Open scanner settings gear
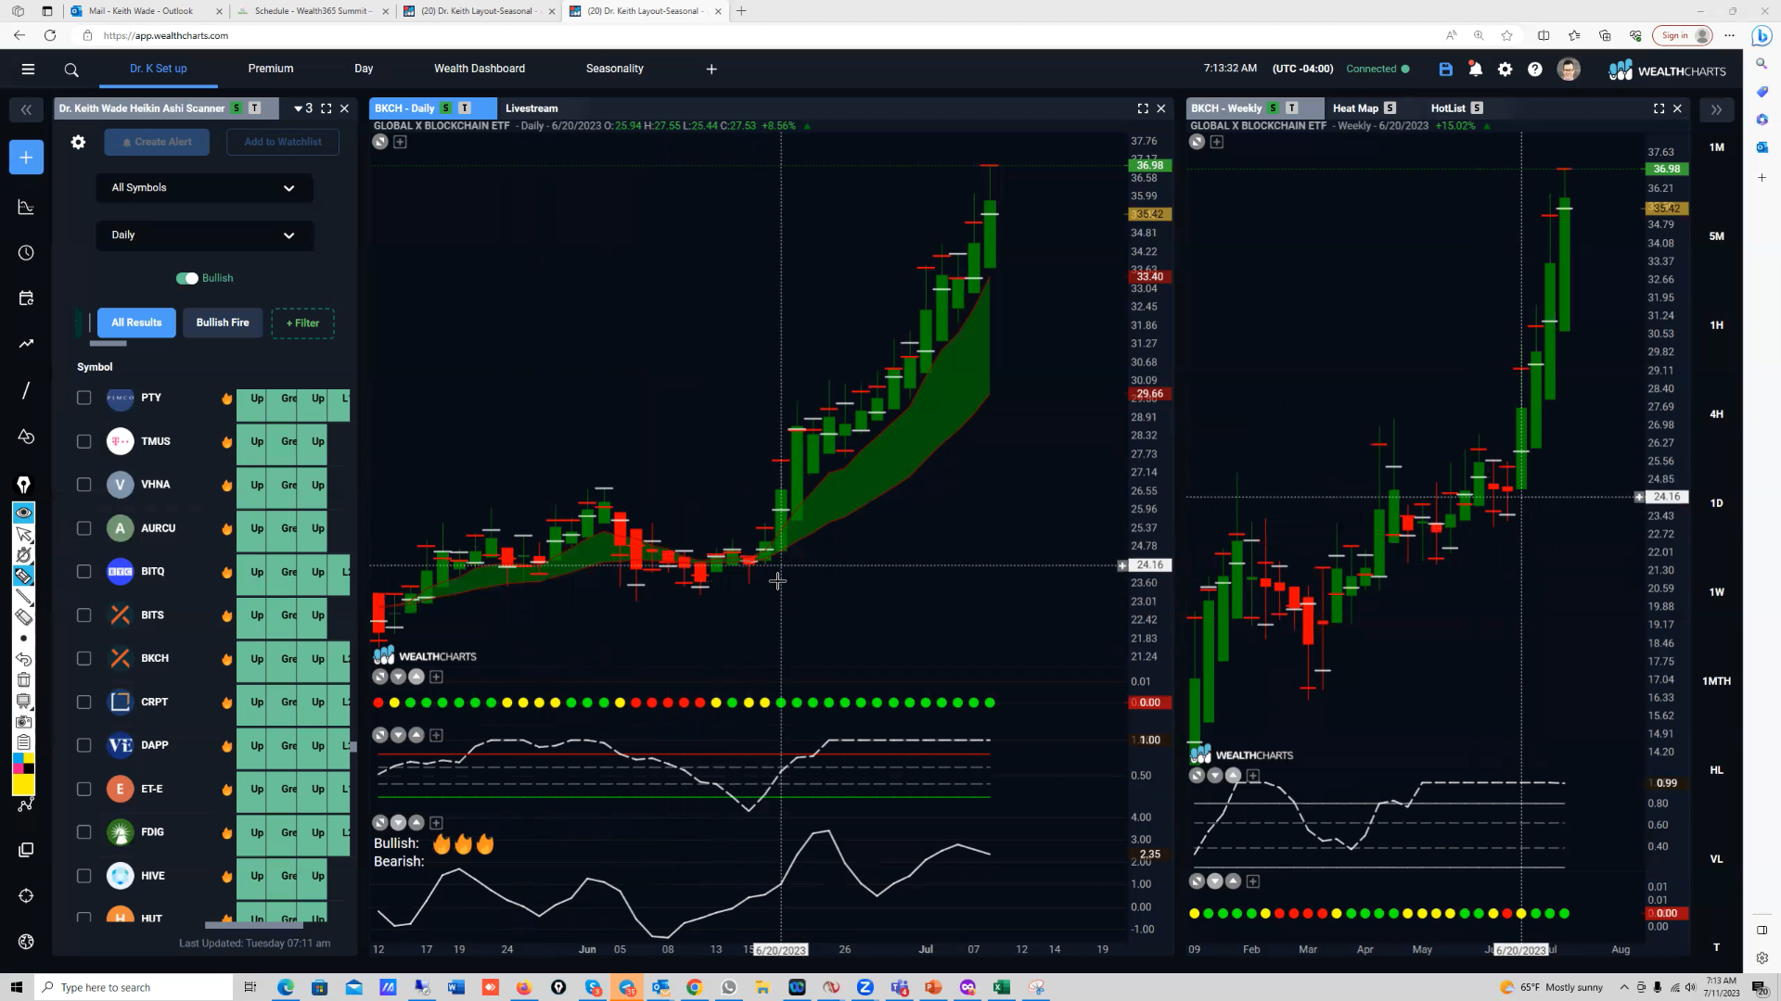This screenshot has width=1781, height=1001. (x=78, y=142)
